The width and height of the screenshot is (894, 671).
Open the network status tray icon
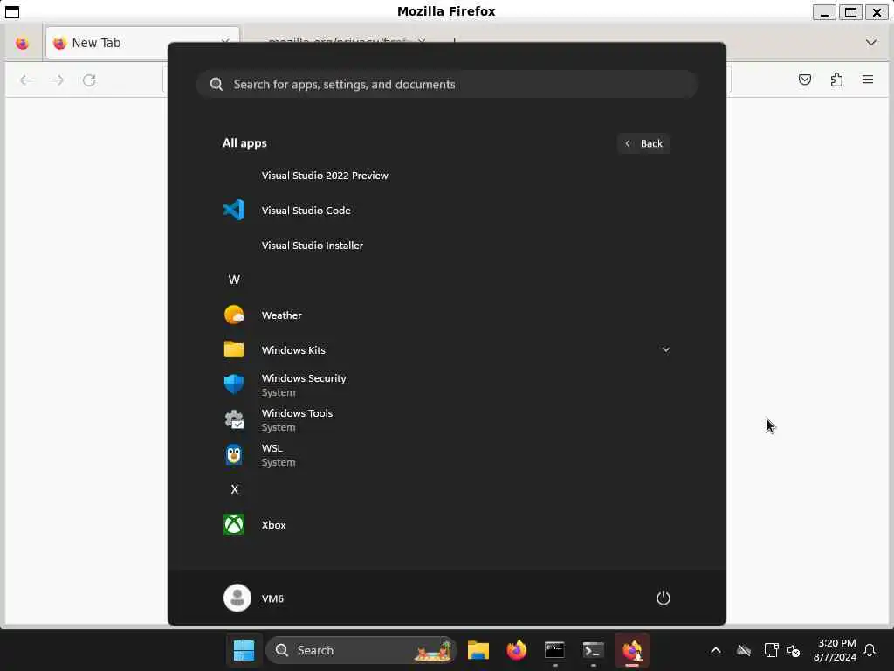[771, 650]
